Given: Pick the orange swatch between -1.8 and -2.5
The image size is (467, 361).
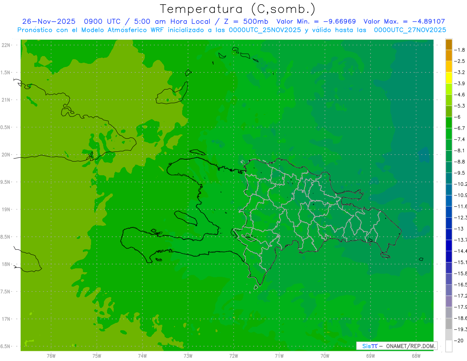Looking at the screenshot, I should point(449,55).
